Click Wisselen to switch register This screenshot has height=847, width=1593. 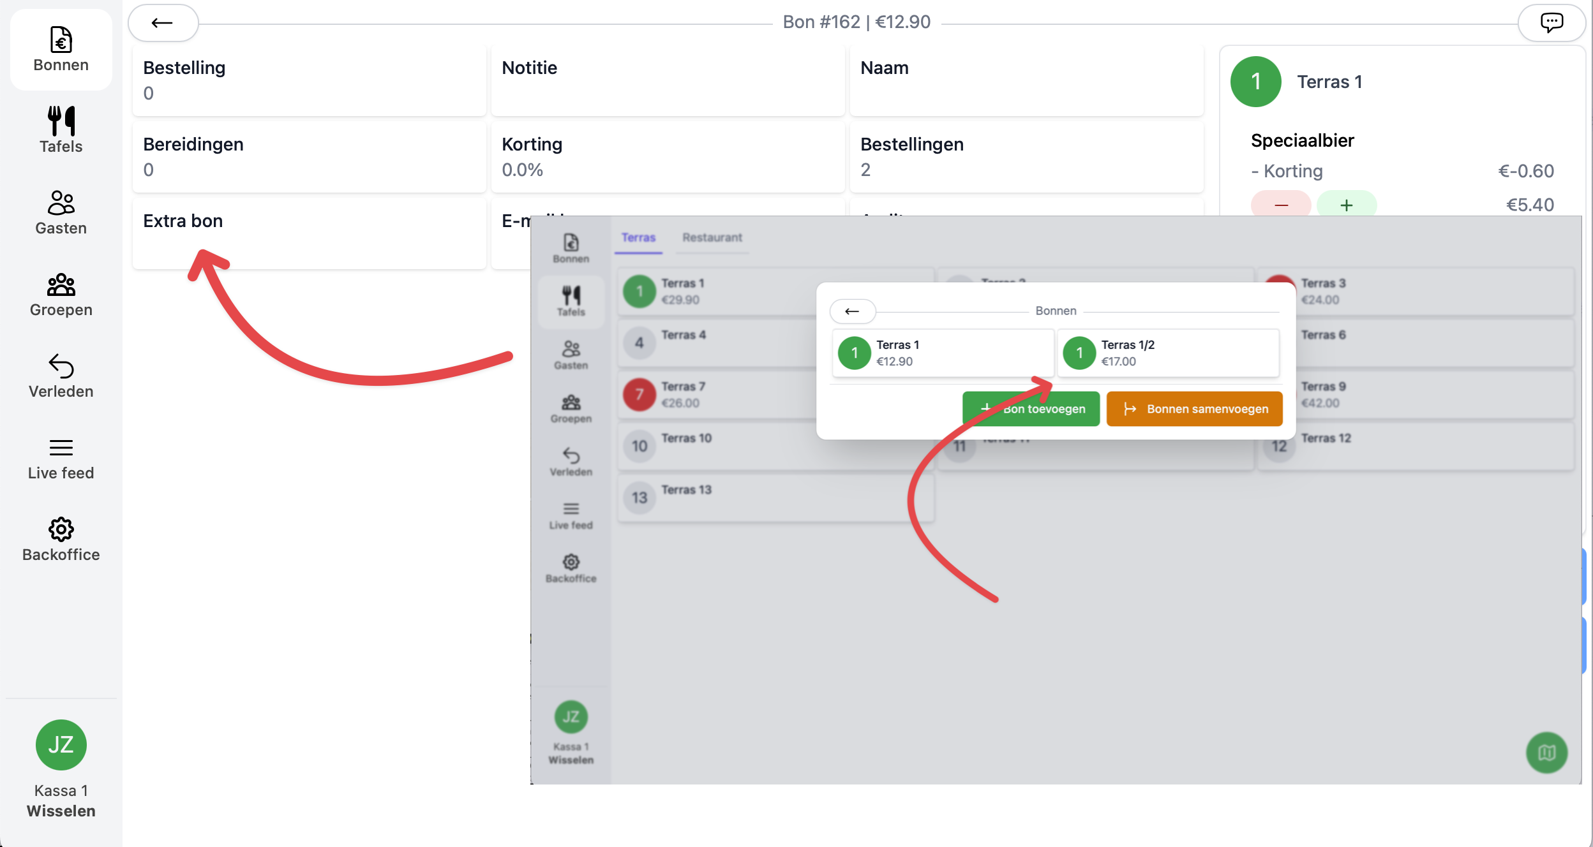click(61, 811)
